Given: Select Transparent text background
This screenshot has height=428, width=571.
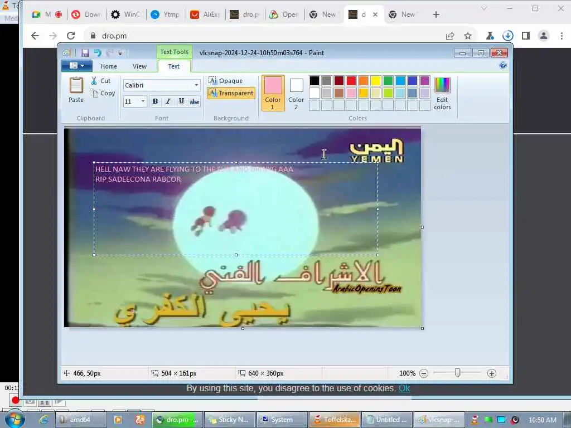Looking at the screenshot, I should (x=231, y=93).
